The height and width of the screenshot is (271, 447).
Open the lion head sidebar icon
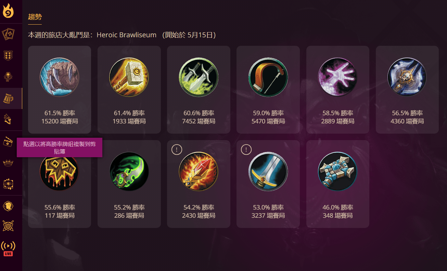pos(8,206)
